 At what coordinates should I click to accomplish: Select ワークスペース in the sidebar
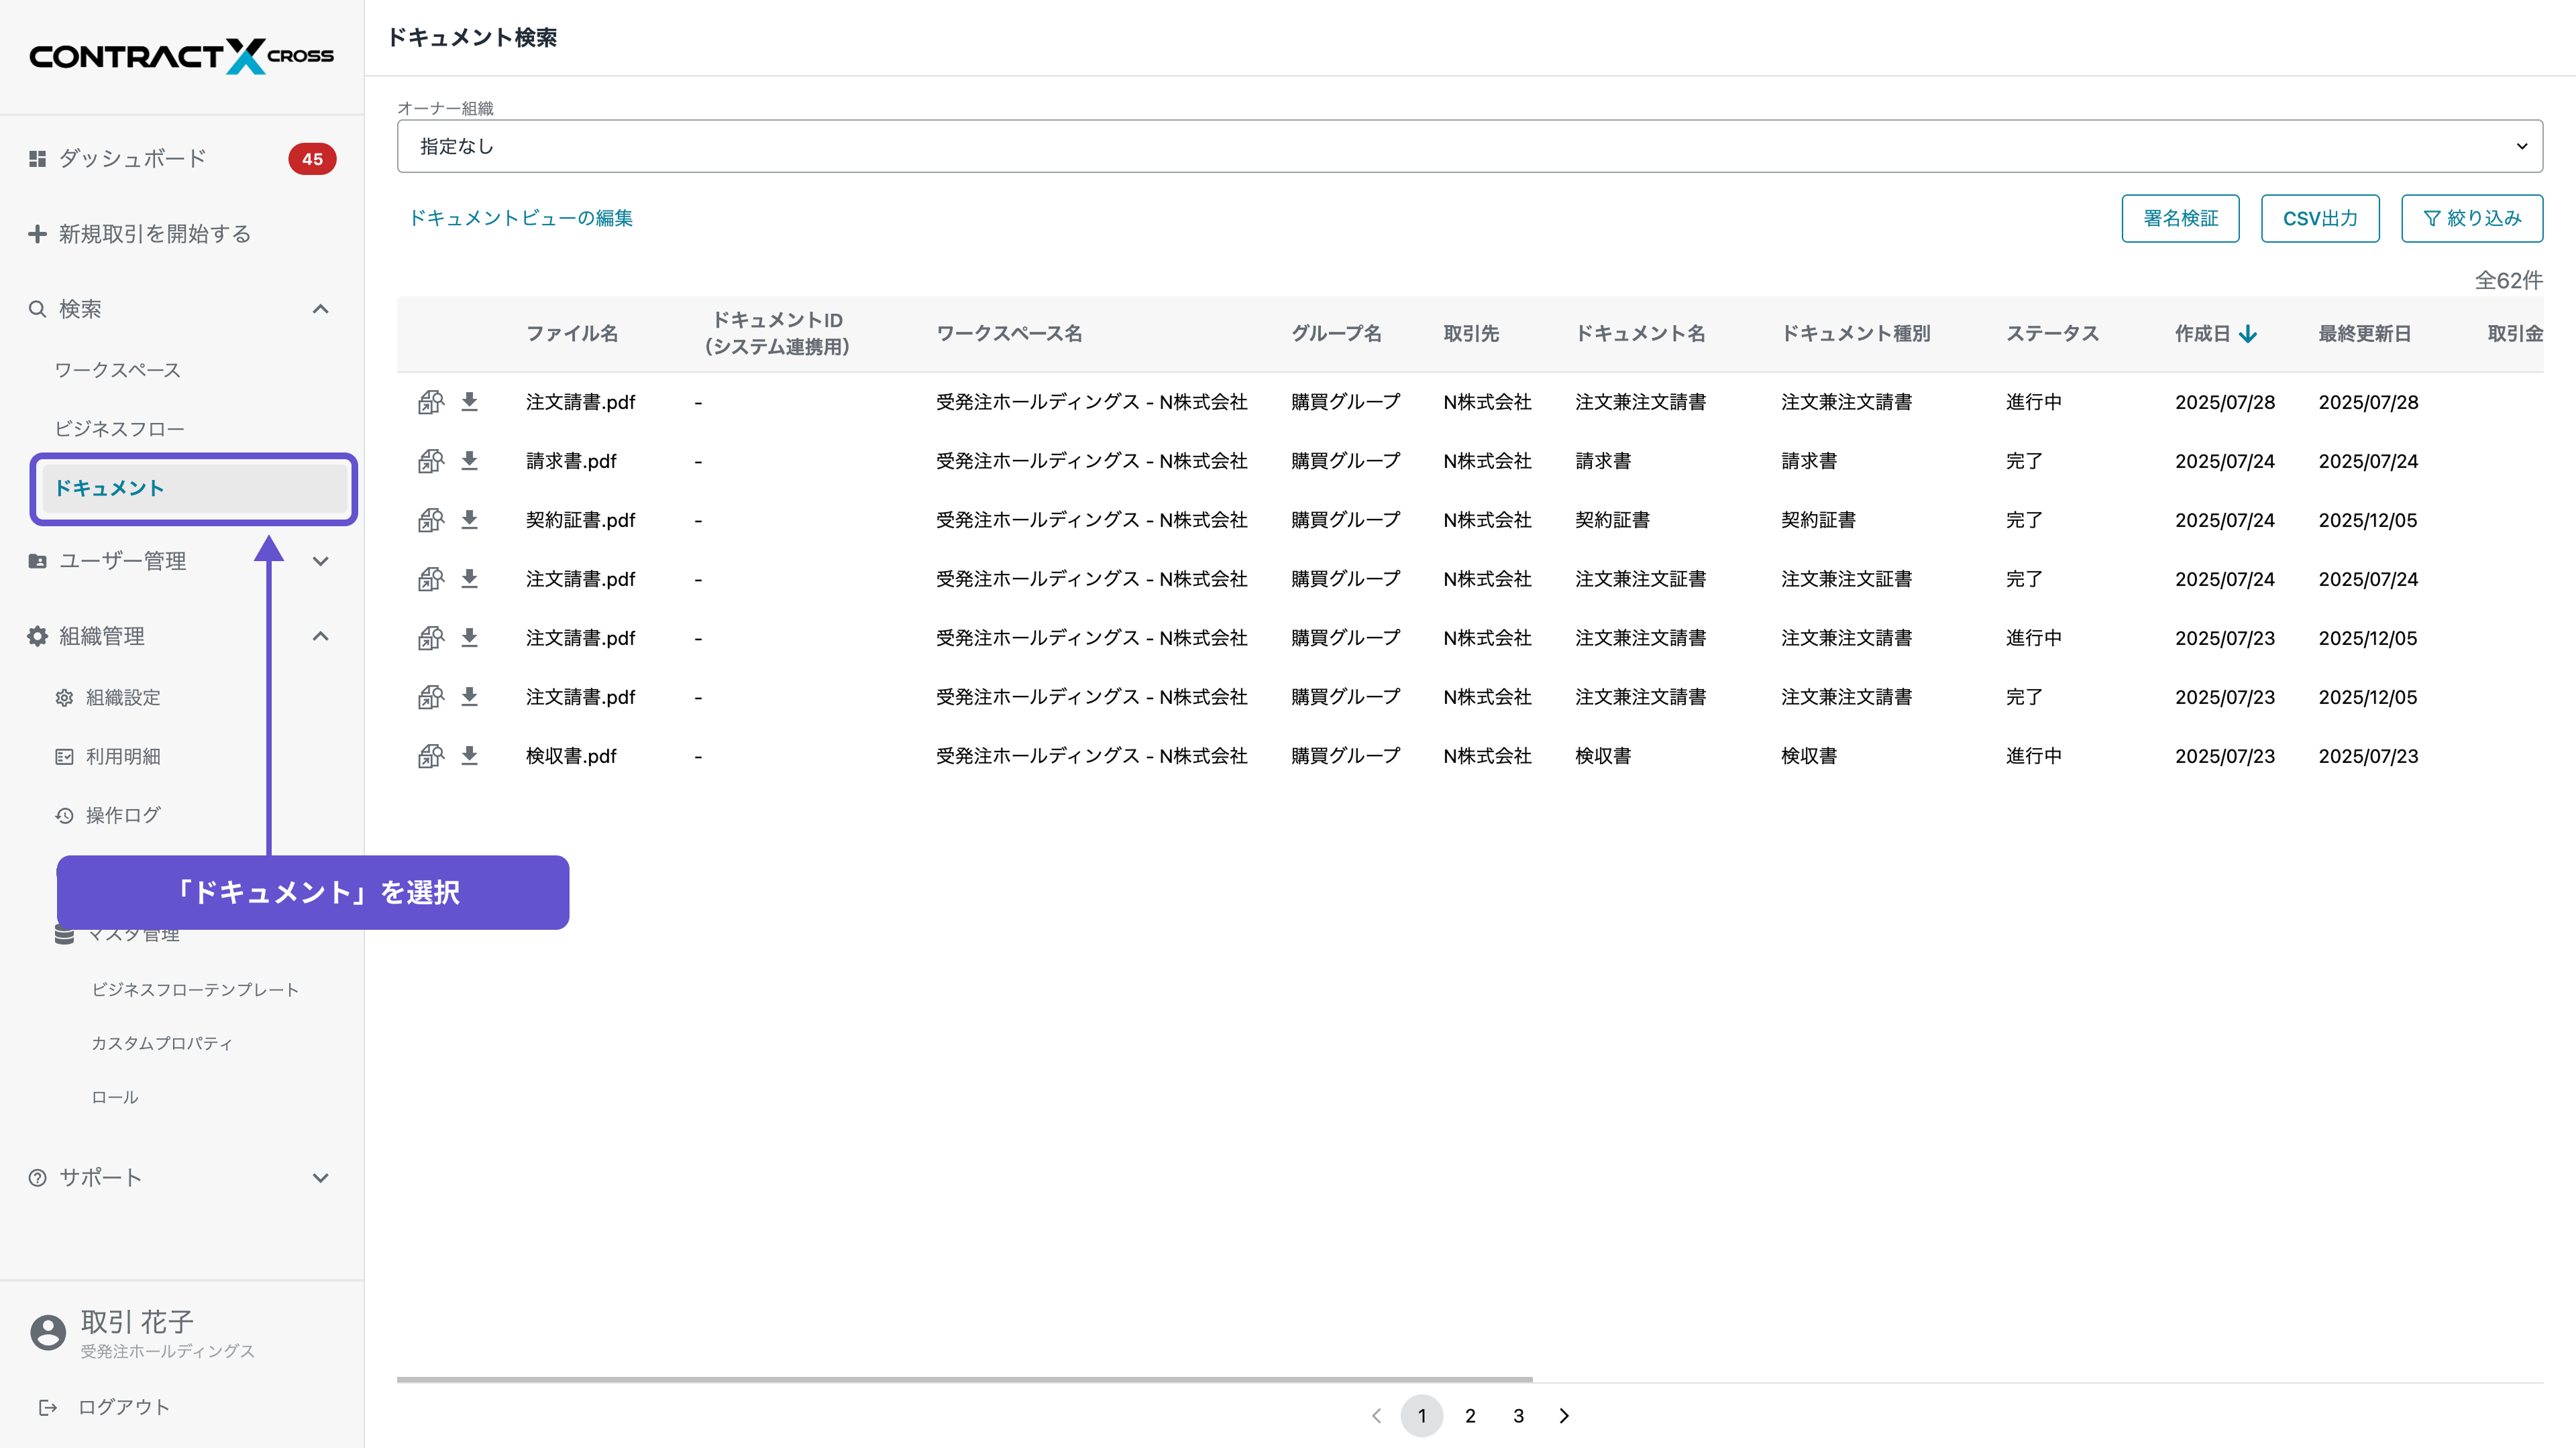pos(117,370)
